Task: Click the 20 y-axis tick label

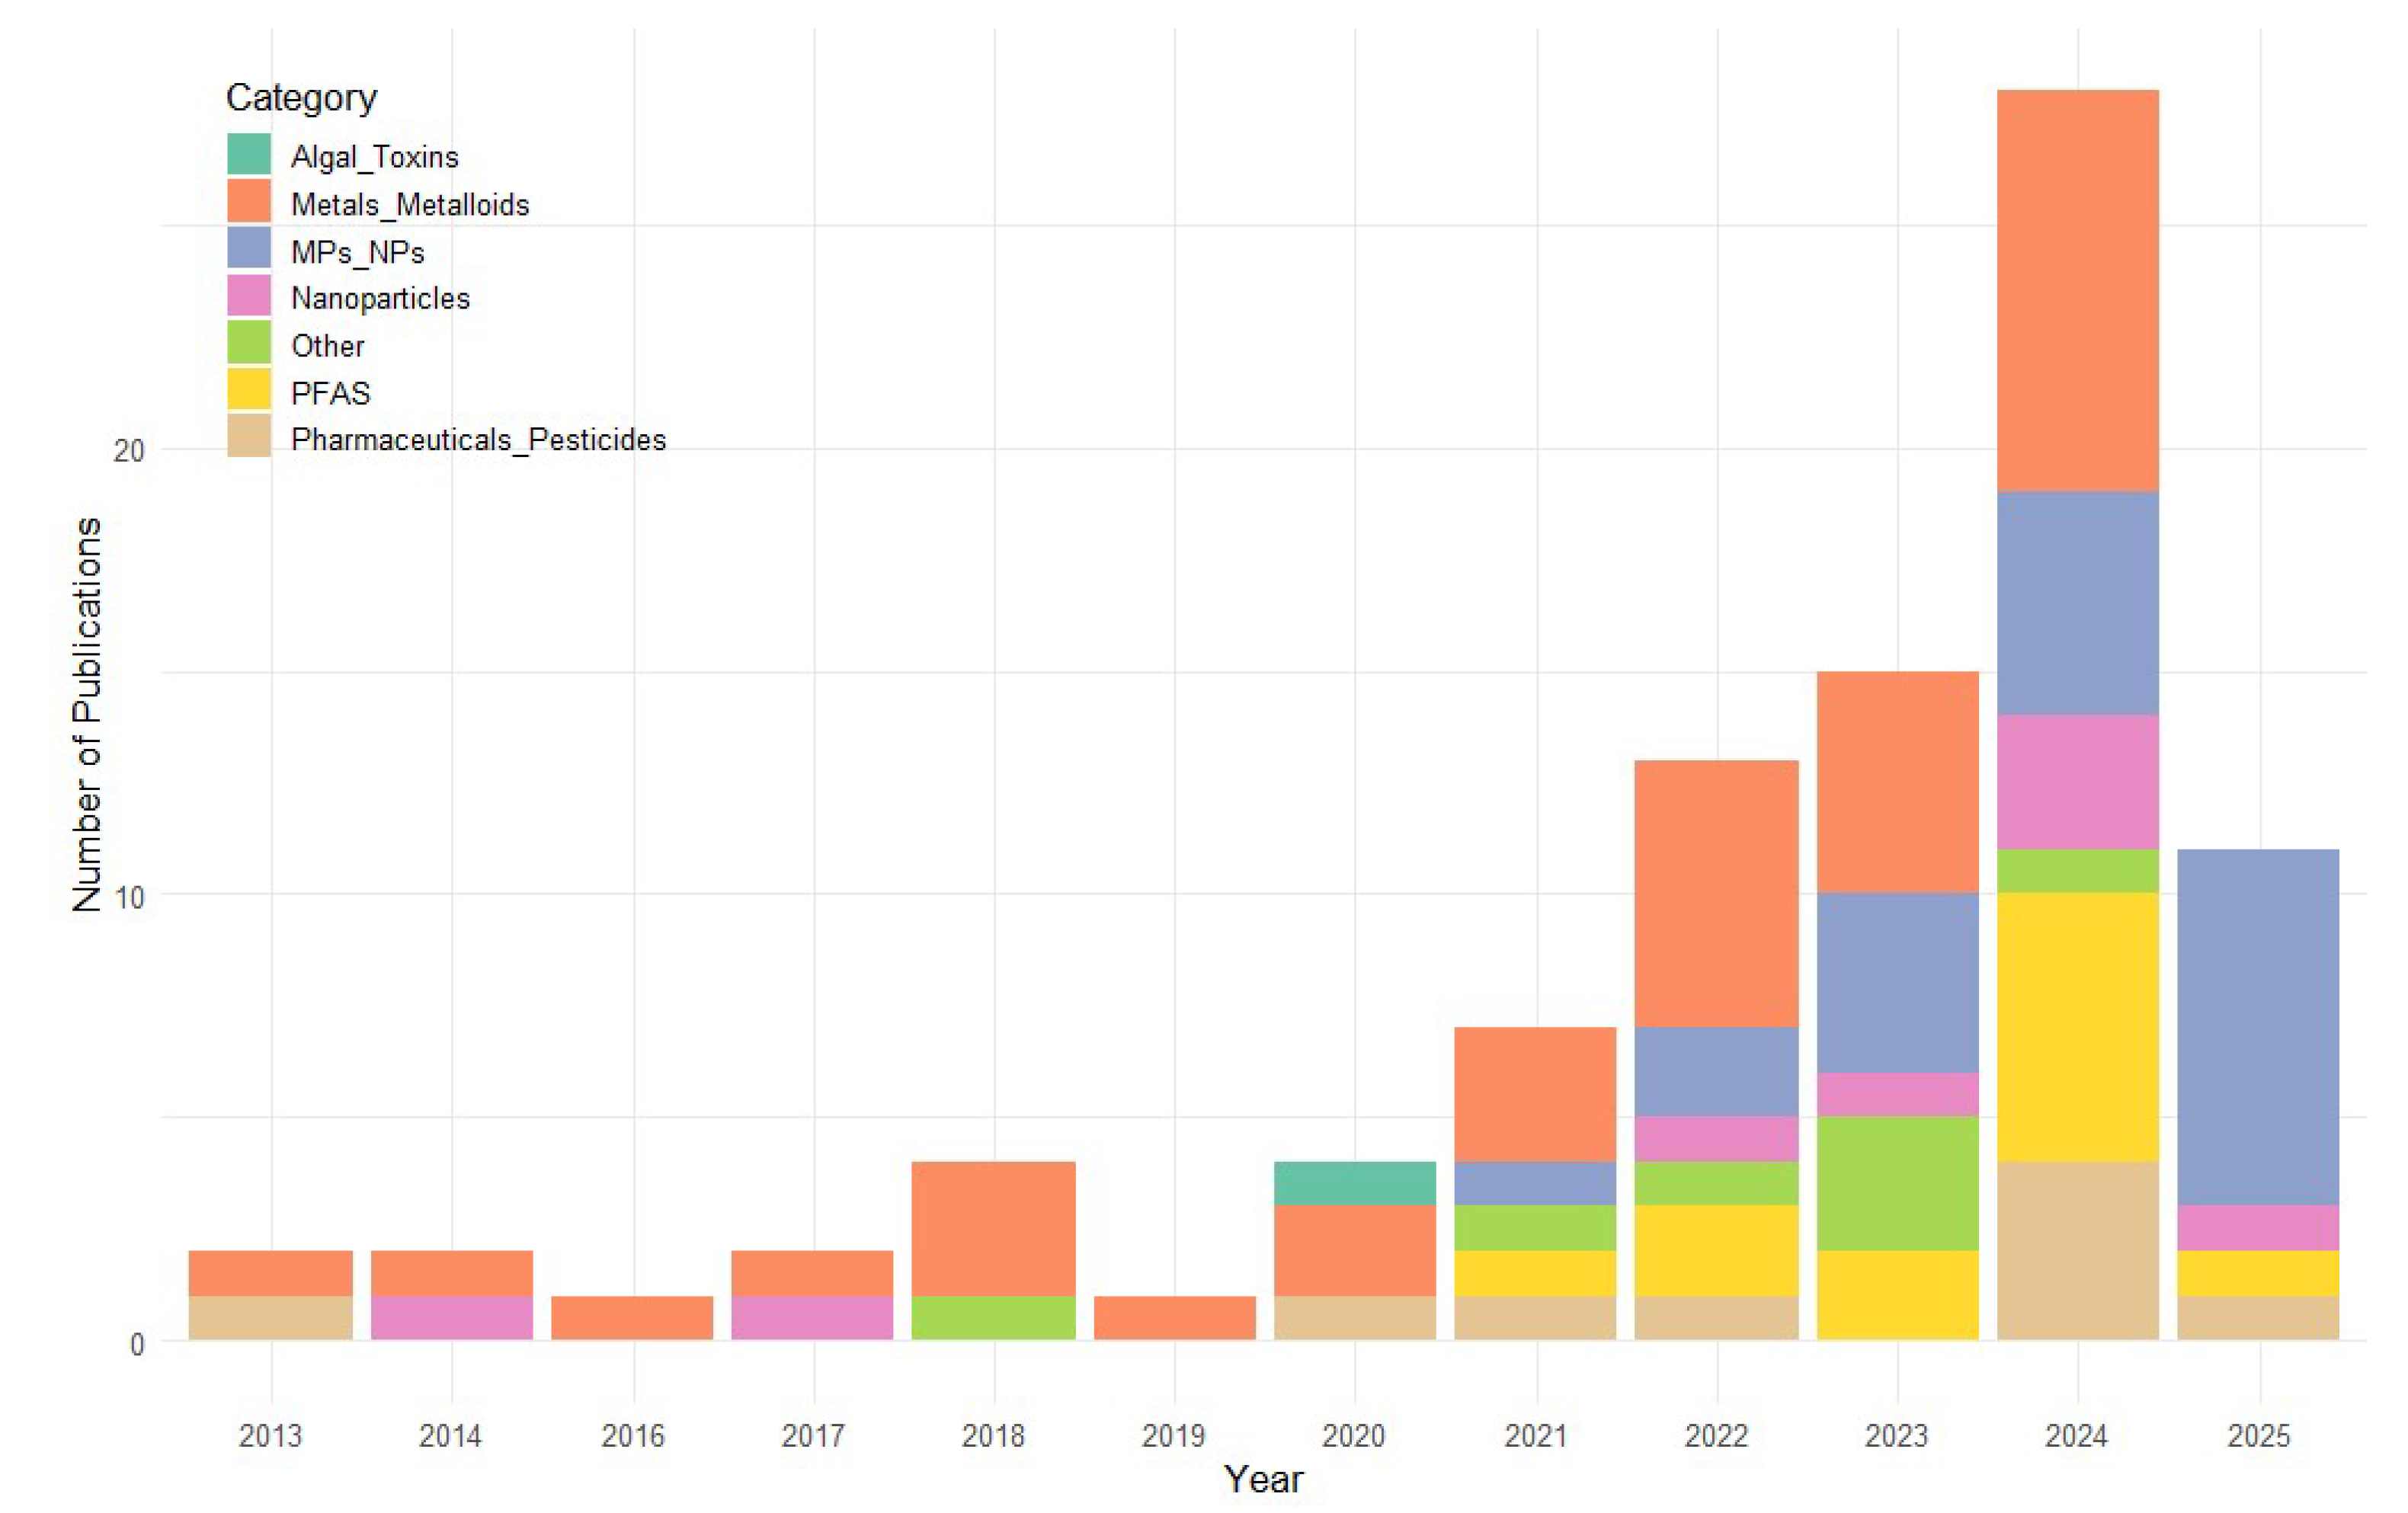Action: tap(129, 451)
